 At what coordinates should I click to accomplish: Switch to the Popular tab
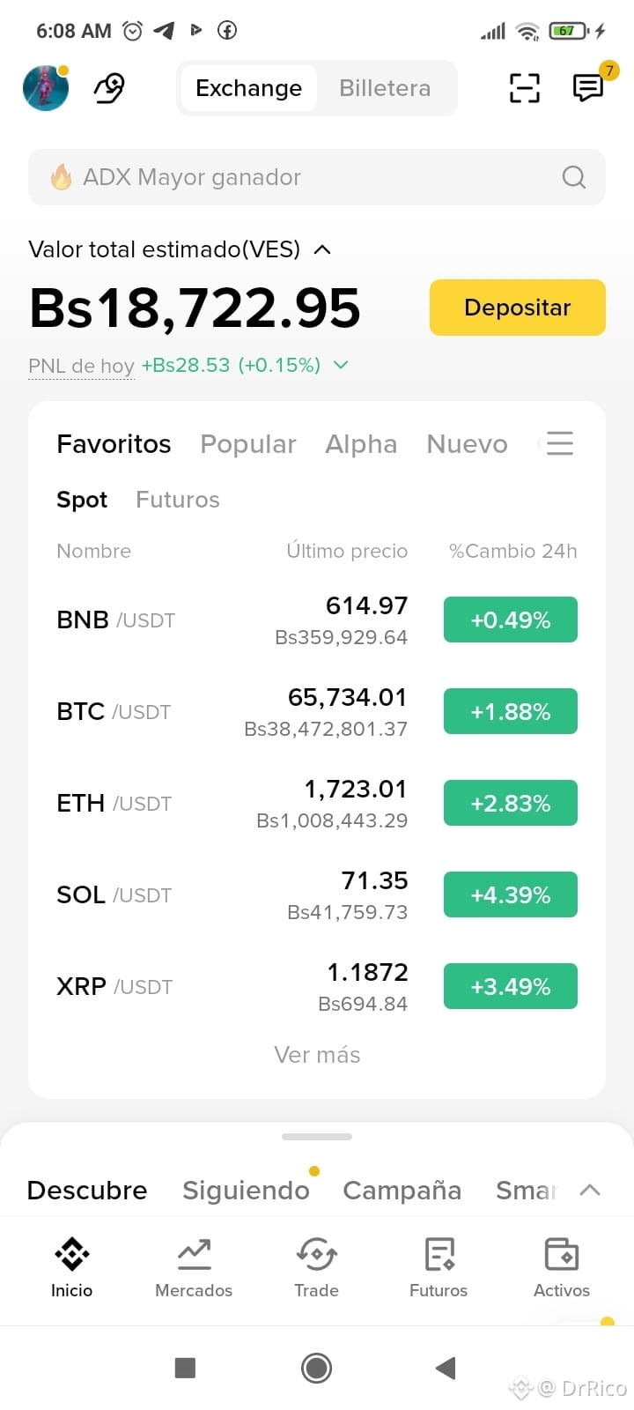pyautogui.click(x=248, y=444)
